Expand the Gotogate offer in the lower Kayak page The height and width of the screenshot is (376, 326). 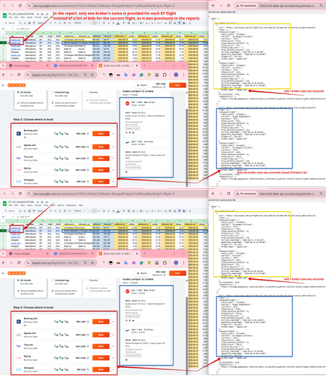(x=113, y=369)
